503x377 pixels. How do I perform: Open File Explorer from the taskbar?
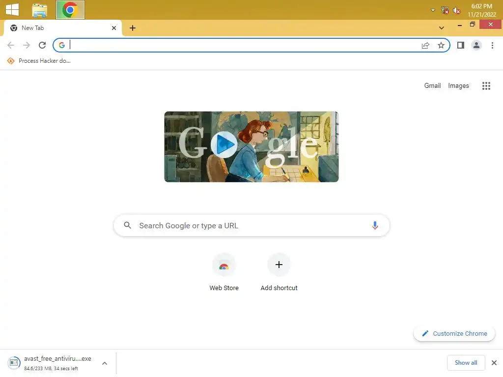(x=39, y=10)
